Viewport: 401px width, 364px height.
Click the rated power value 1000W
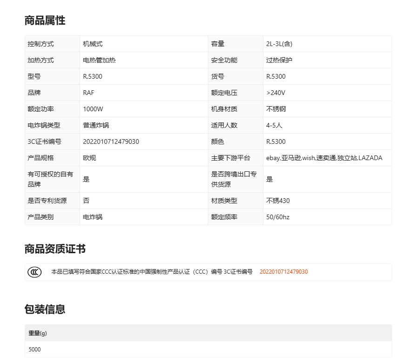point(93,109)
